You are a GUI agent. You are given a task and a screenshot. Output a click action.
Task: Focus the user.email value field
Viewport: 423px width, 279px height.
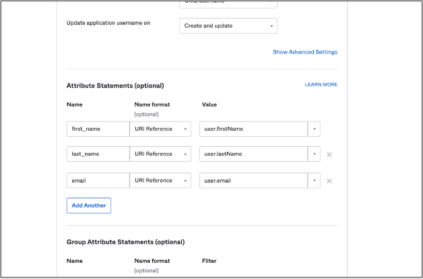[x=253, y=181]
